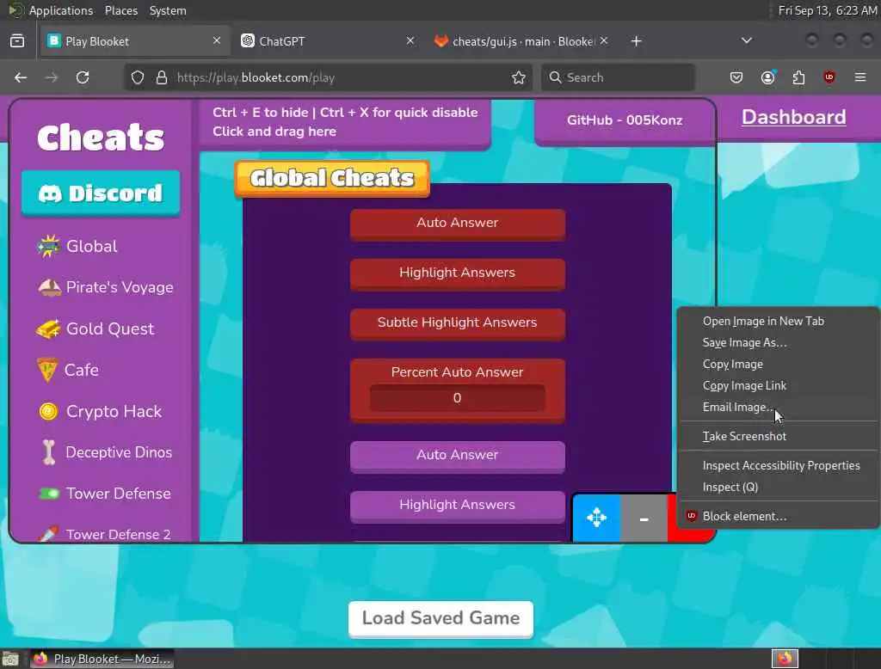Choose Copy Image from context menu

778,364
